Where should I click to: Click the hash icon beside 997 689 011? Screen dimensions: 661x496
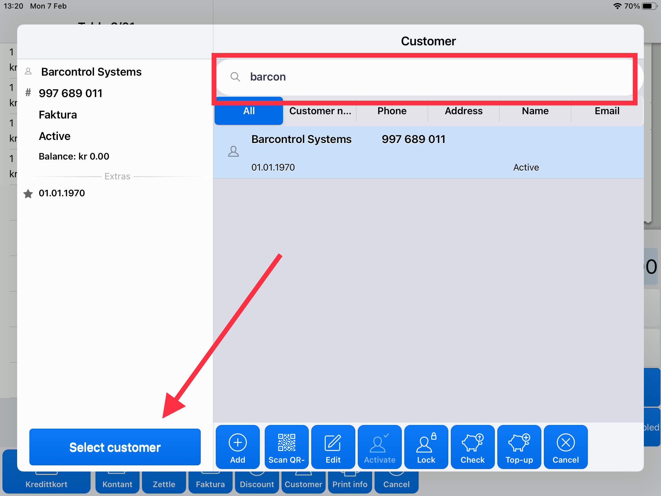click(x=28, y=92)
